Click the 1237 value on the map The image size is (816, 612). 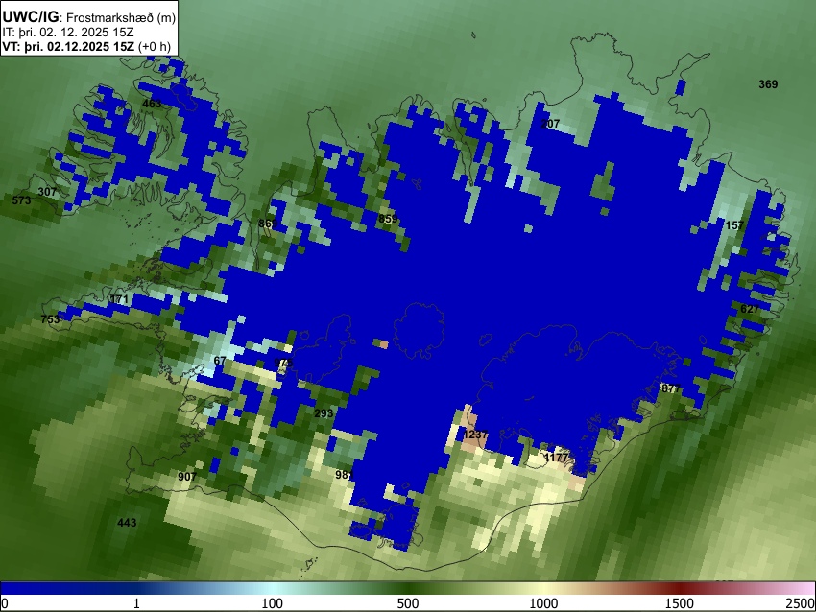[x=475, y=435]
